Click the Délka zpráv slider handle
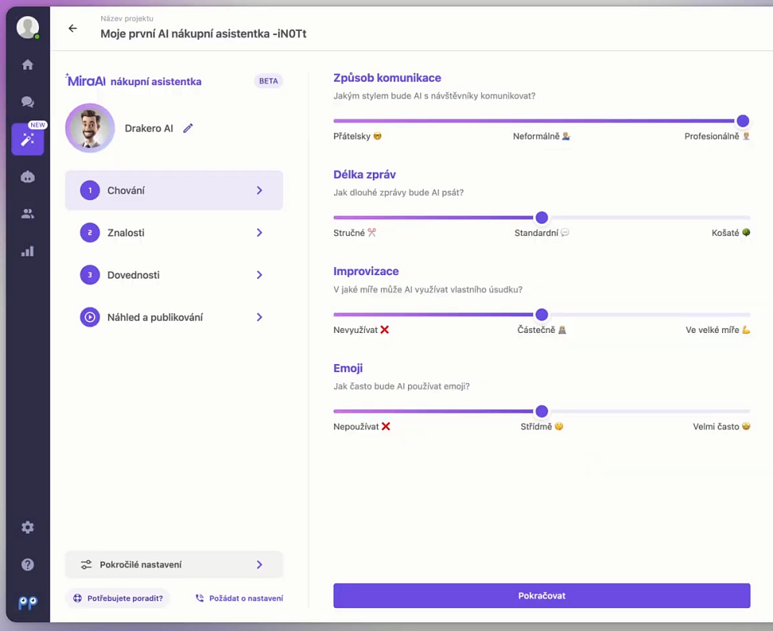Screen dimensions: 773x631 click(x=542, y=218)
